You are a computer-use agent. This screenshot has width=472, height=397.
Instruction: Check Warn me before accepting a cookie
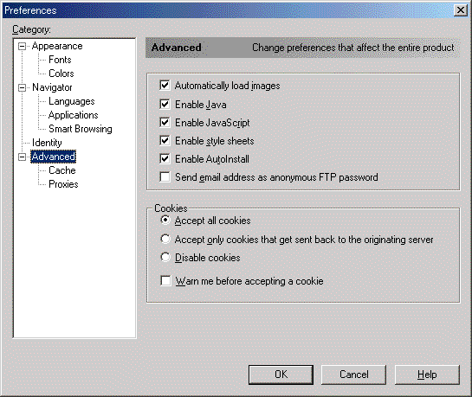(165, 281)
